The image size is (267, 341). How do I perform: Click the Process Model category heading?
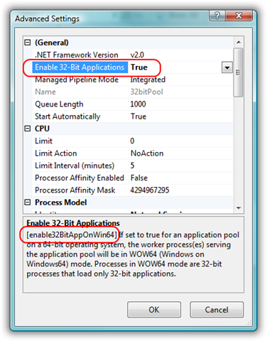click(61, 202)
